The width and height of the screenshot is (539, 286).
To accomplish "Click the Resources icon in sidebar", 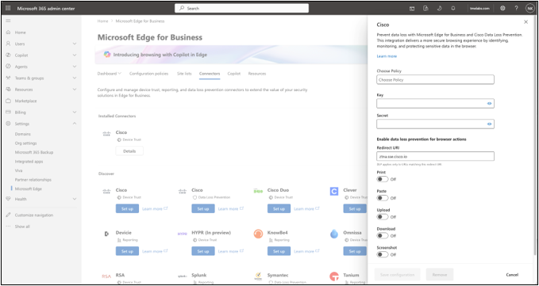I will click(x=8, y=90).
